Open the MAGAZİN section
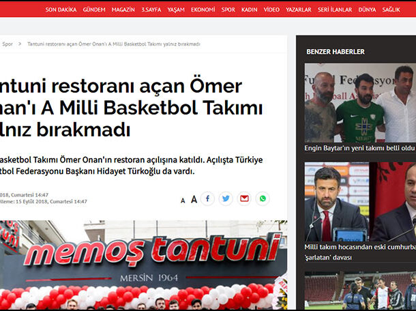 (x=123, y=10)
